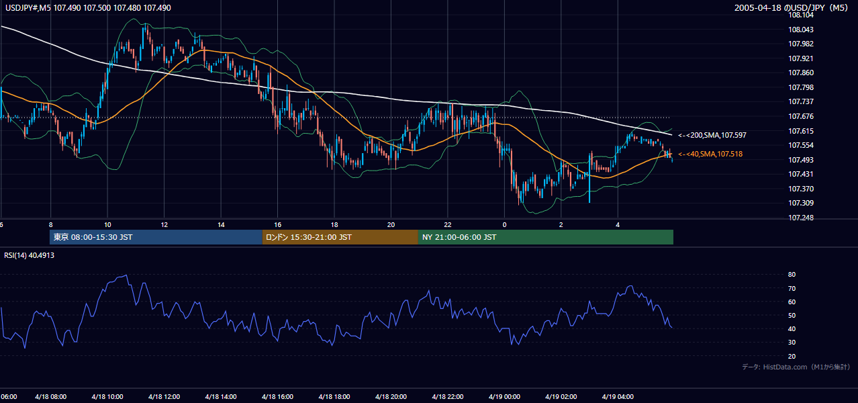Click hour mark 14 under the price chart
This screenshot has height=403, width=858.
(x=221, y=224)
